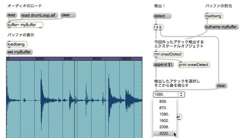Image resolution: width=246 pixels, height=138 pixels.
Task: Choose 1602. from the popup menu
Action: pos(165,121)
